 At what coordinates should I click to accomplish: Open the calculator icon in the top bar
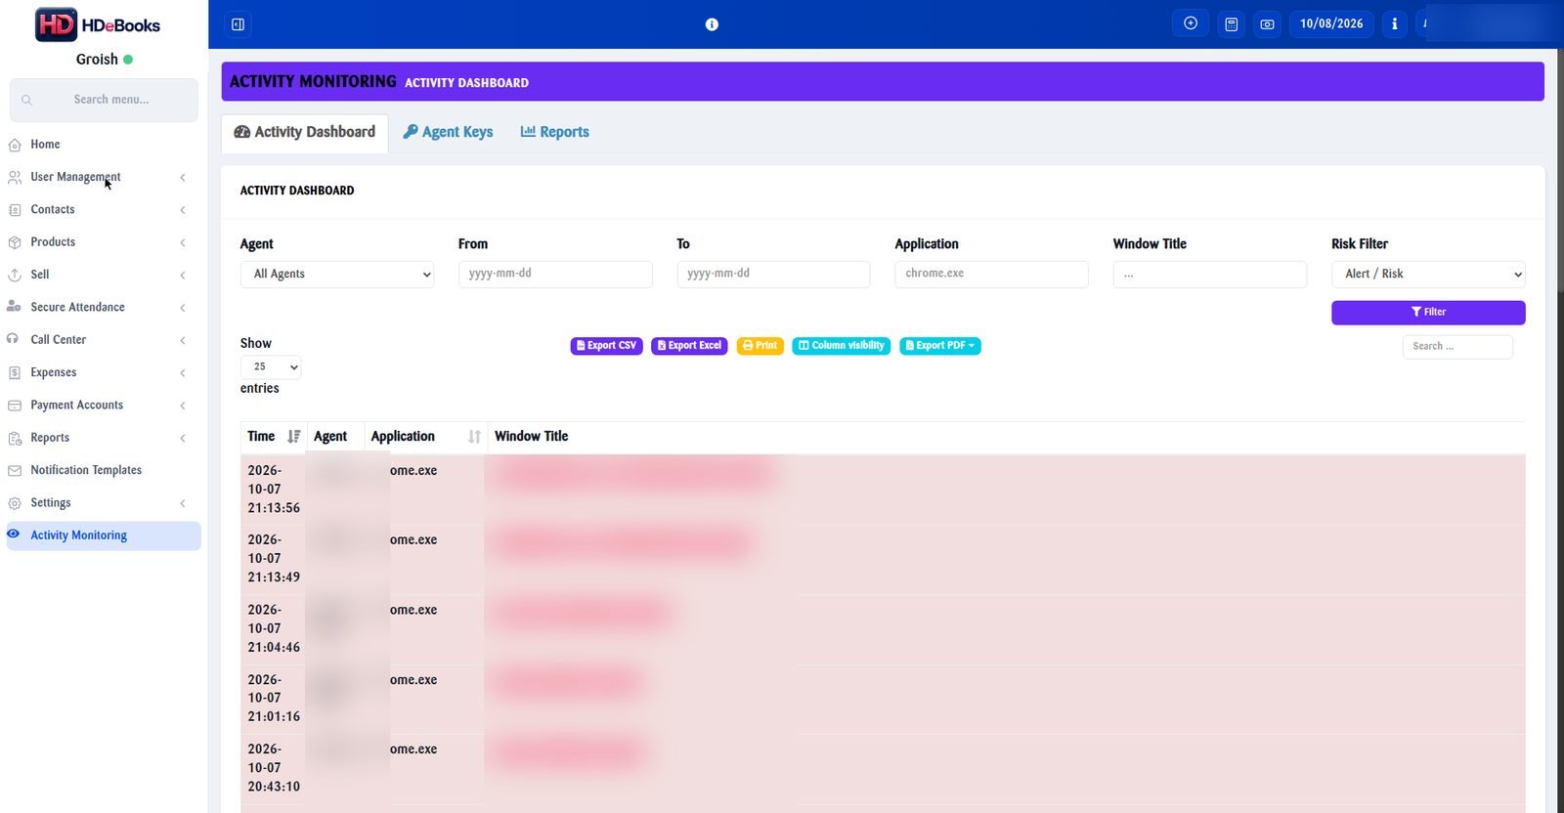pyautogui.click(x=1232, y=24)
